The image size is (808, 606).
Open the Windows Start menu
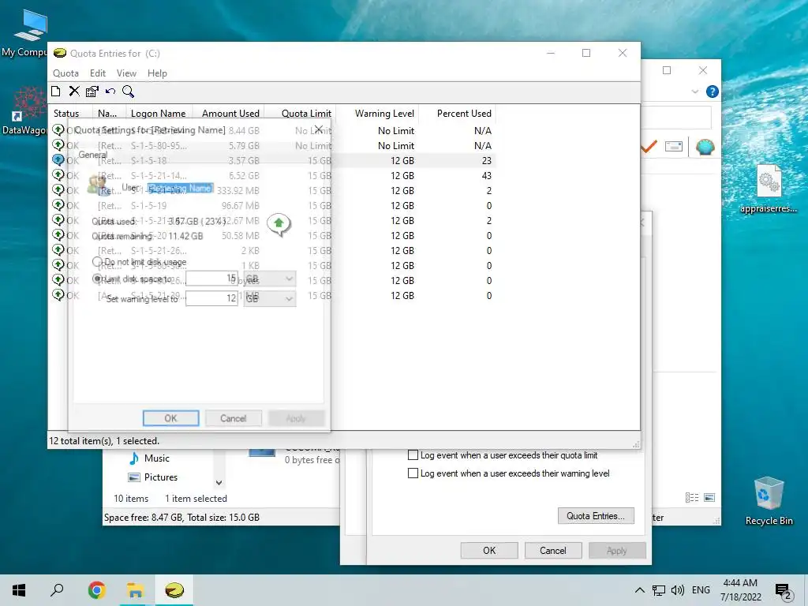click(19, 590)
